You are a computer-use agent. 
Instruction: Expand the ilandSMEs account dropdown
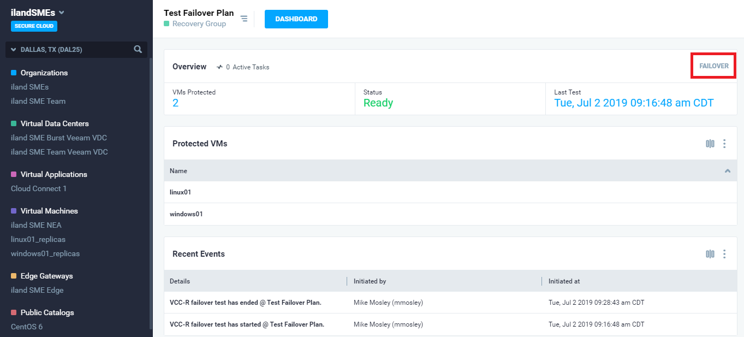tap(62, 13)
